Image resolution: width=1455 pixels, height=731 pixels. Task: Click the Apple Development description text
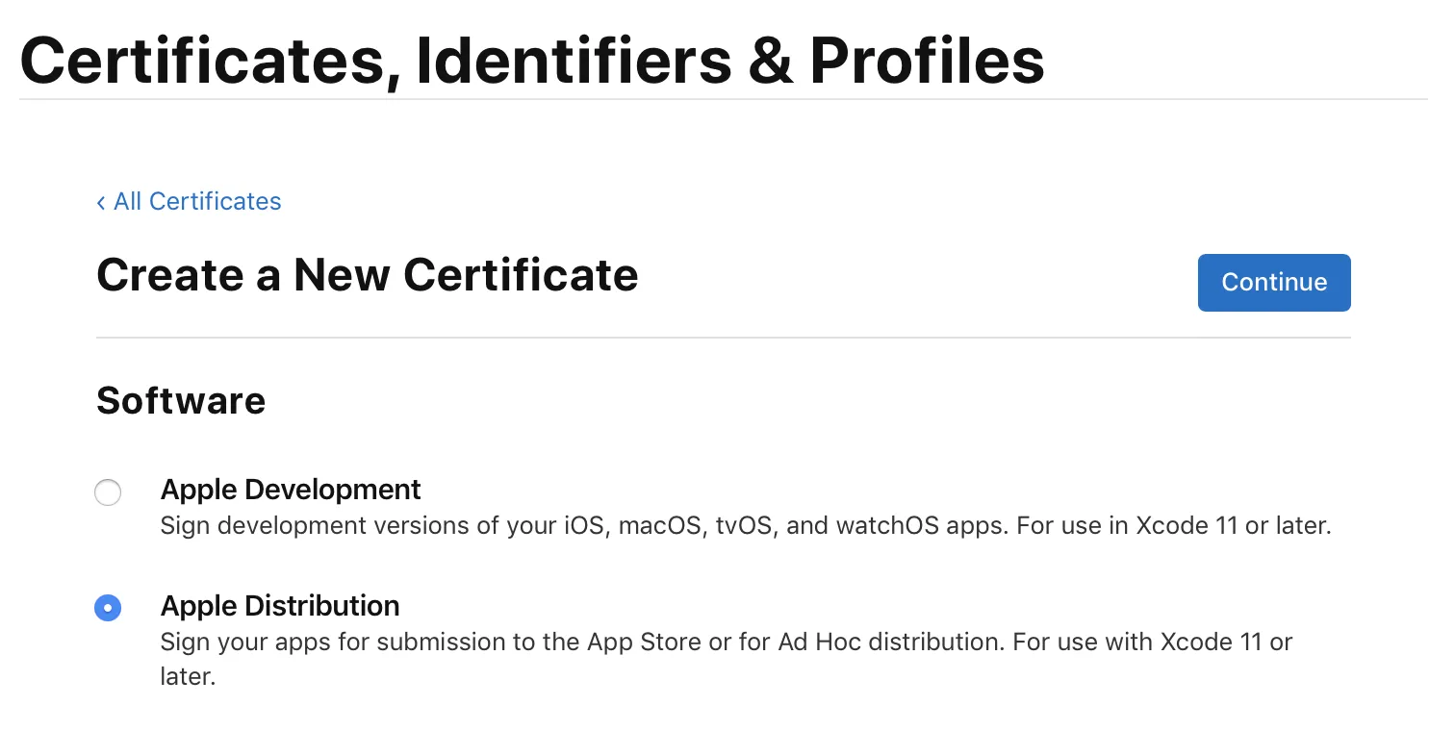tap(745, 526)
